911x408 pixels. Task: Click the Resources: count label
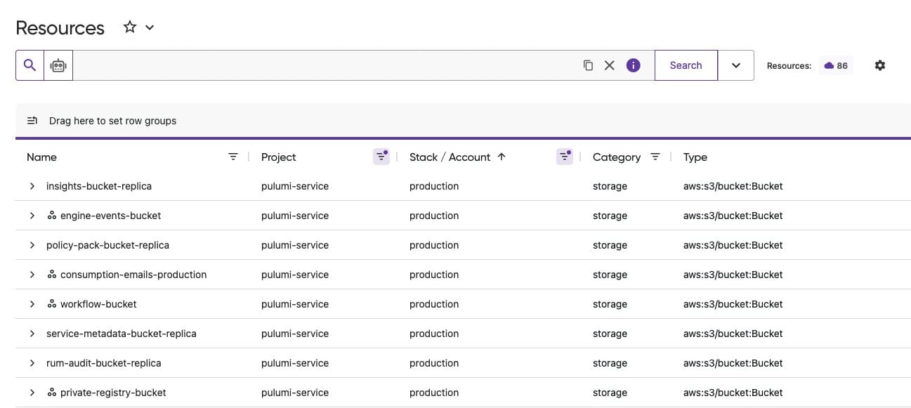point(789,65)
